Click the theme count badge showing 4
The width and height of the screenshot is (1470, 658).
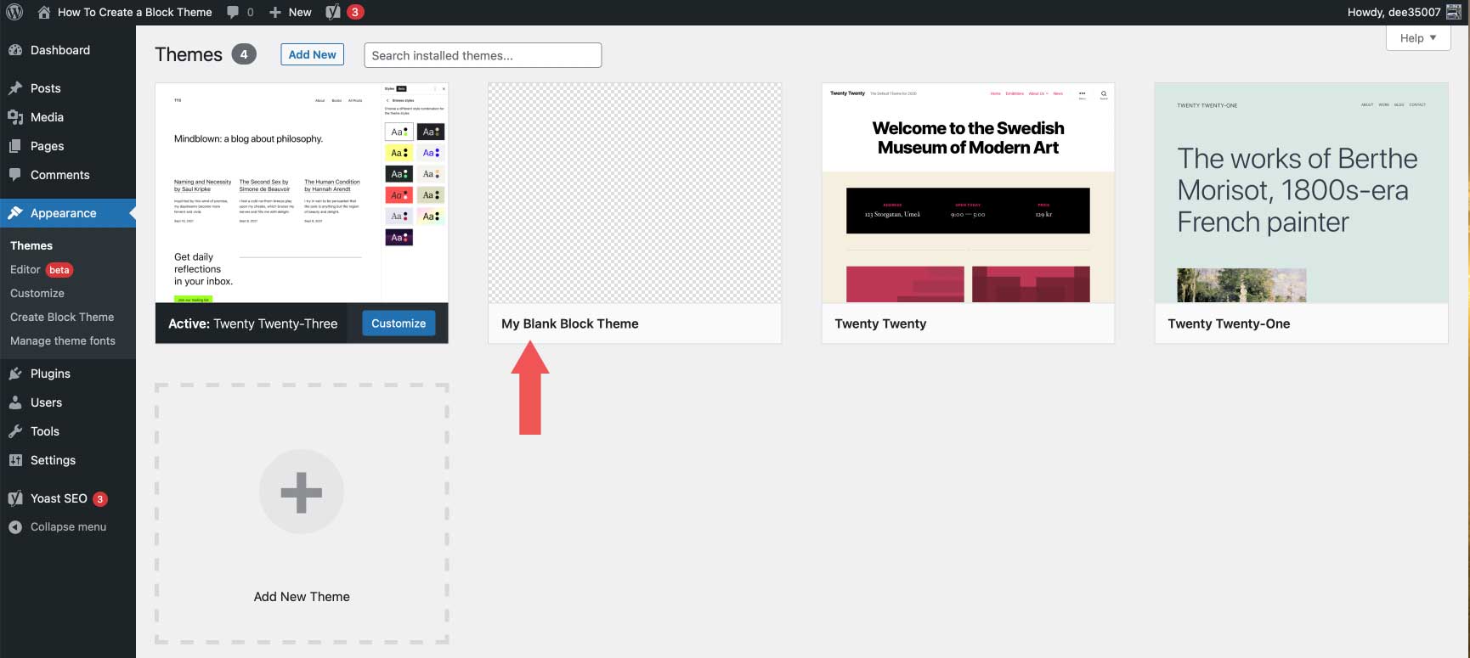point(244,54)
